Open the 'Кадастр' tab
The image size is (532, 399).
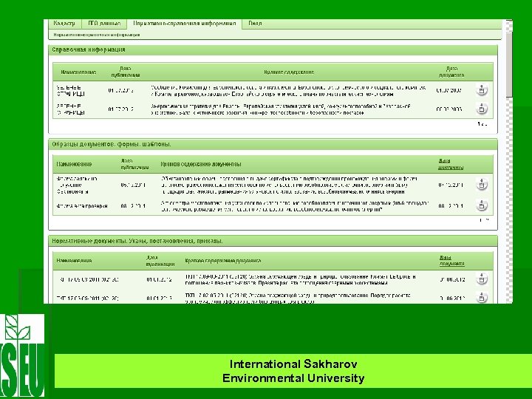(x=64, y=24)
